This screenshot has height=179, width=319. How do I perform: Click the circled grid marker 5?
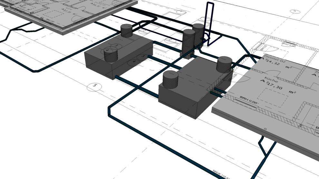coord(94,86)
